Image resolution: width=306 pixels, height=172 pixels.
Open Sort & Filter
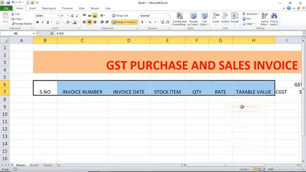(264, 19)
